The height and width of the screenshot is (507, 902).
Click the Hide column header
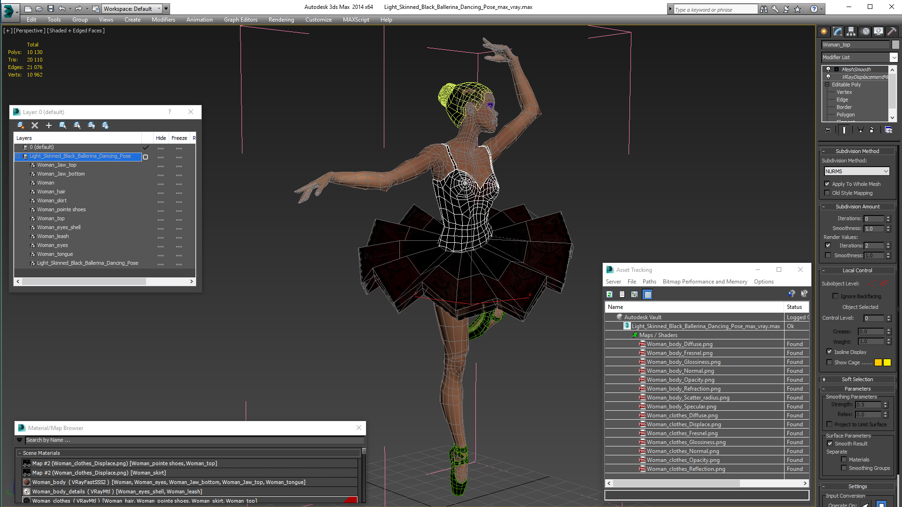(161, 138)
